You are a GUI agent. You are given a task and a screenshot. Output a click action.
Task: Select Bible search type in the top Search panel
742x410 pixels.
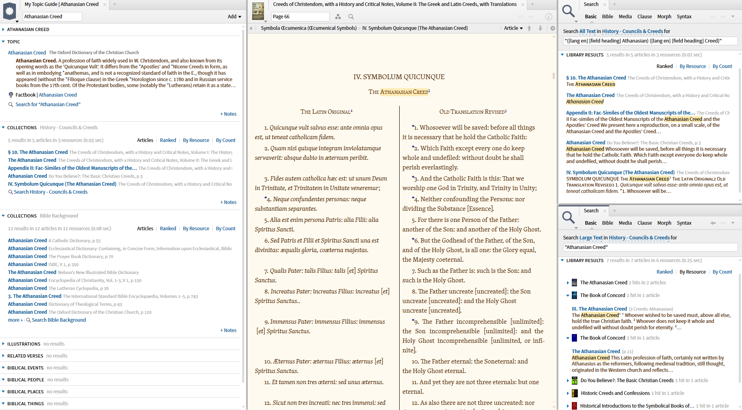608,17
